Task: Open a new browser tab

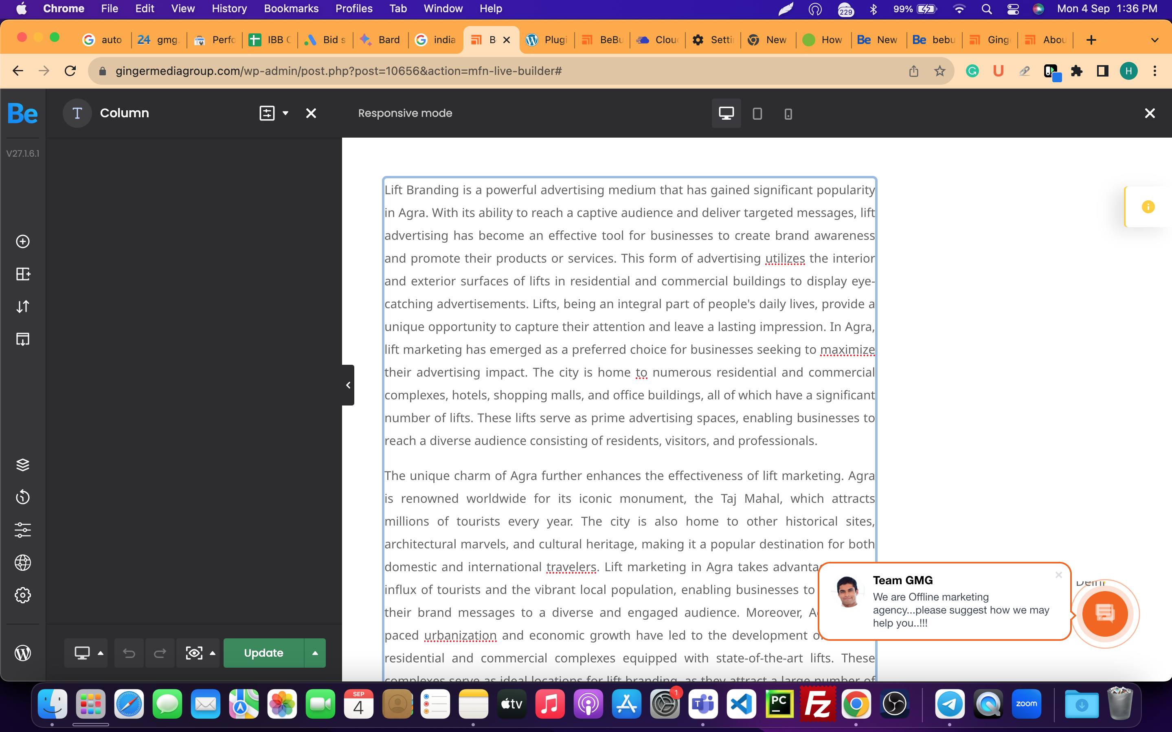Action: 1091,40
